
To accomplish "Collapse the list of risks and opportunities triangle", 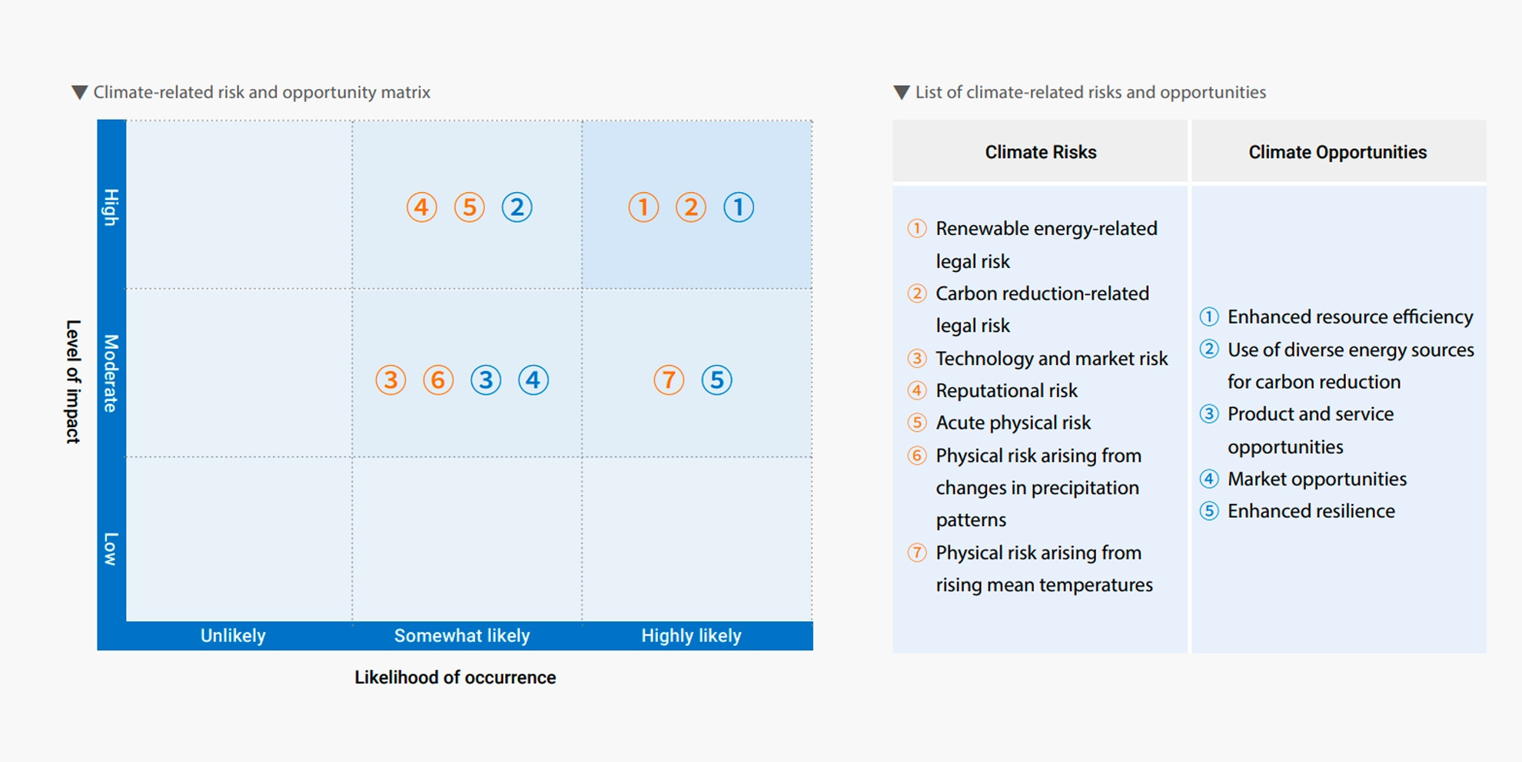I will (902, 93).
